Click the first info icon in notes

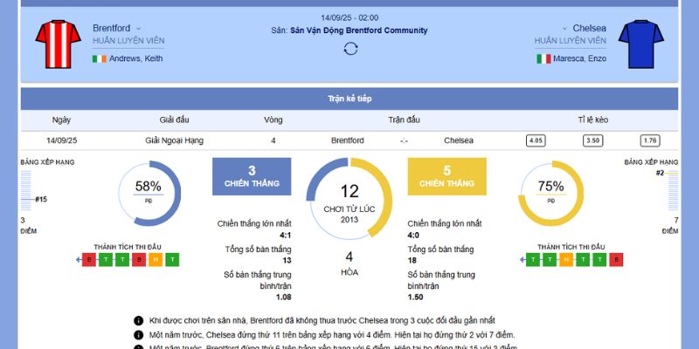138,320
